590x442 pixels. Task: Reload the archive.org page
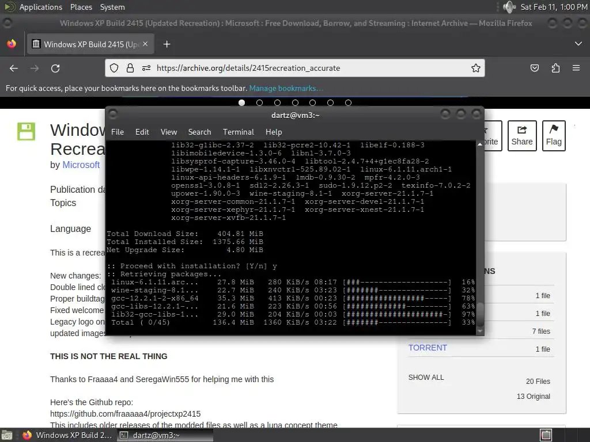(x=55, y=68)
